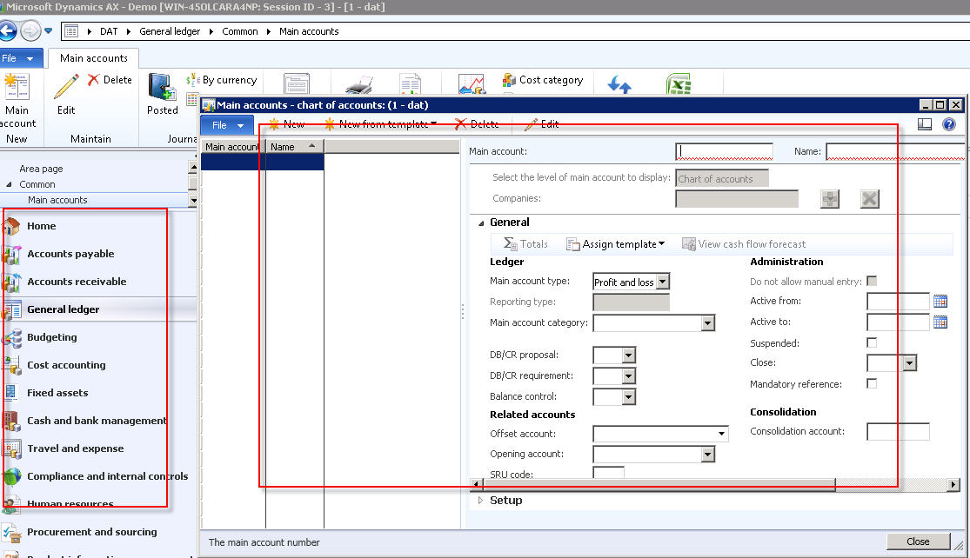Click View cash flow forecast
This screenshot has height=558, width=970.
pyautogui.click(x=744, y=244)
